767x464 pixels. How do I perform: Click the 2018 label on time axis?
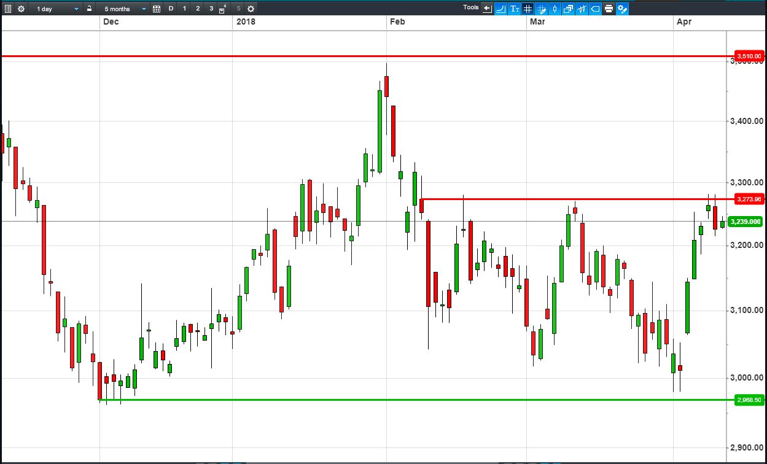click(246, 22)
